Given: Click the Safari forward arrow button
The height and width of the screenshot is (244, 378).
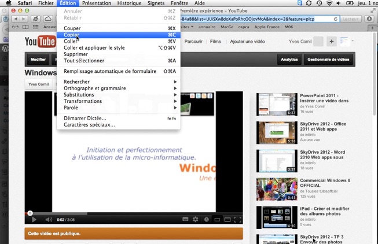Looking at the screenshot, I should point(24,19).
